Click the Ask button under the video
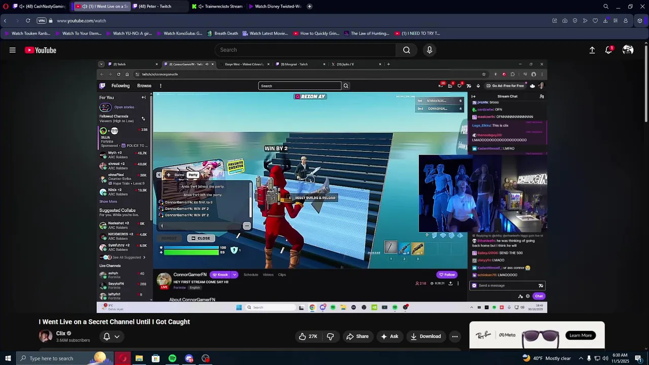 (389, 336)
